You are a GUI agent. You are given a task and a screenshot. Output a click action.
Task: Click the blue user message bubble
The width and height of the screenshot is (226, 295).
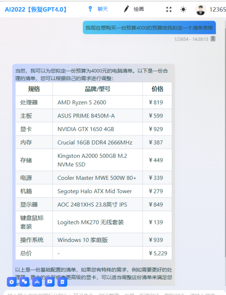point(150,28)
